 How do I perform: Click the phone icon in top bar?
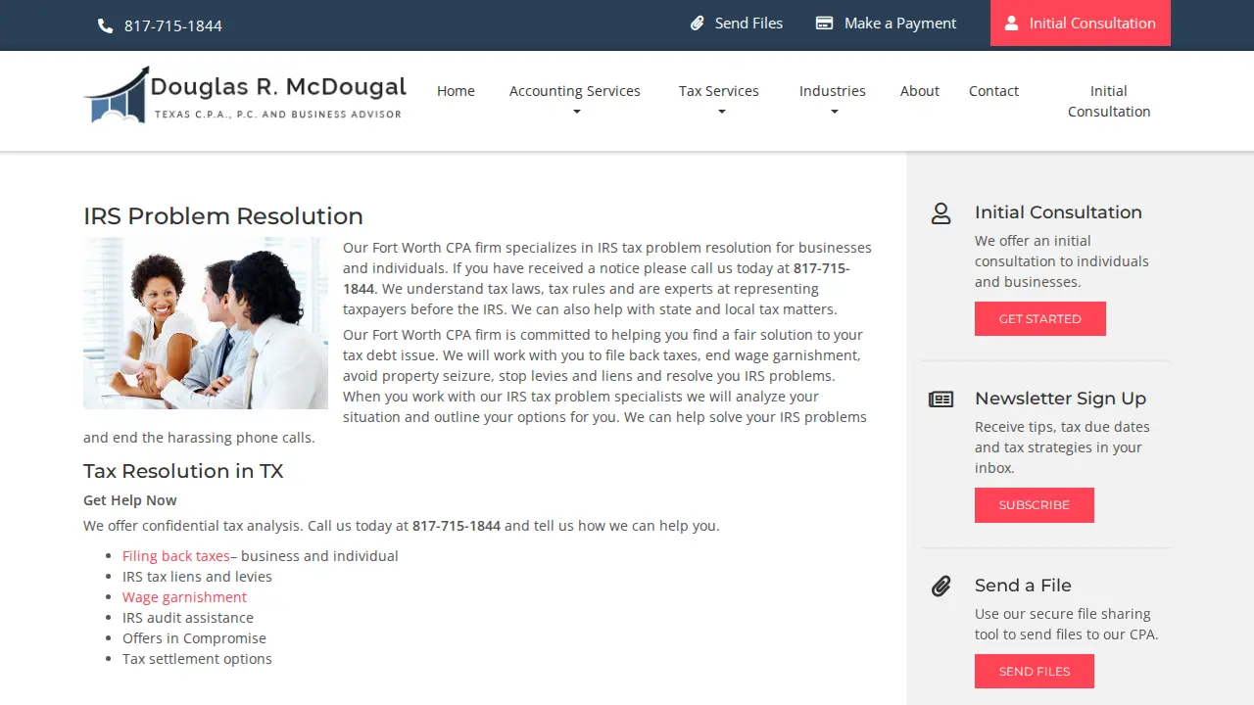pyautogui.click(x=106, y=25)
